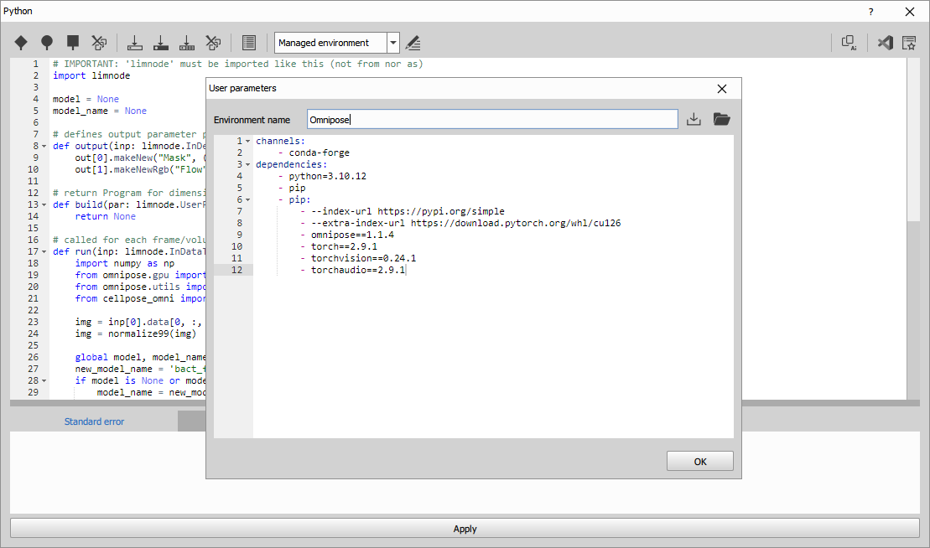The width and height of the screenshot is (930, 548).
Task: Open the Managed environment dropdown
Action: 392,43
